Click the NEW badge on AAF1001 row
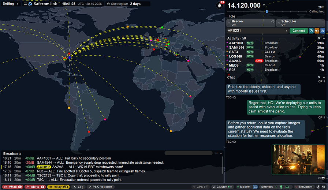 coord(250,43)
